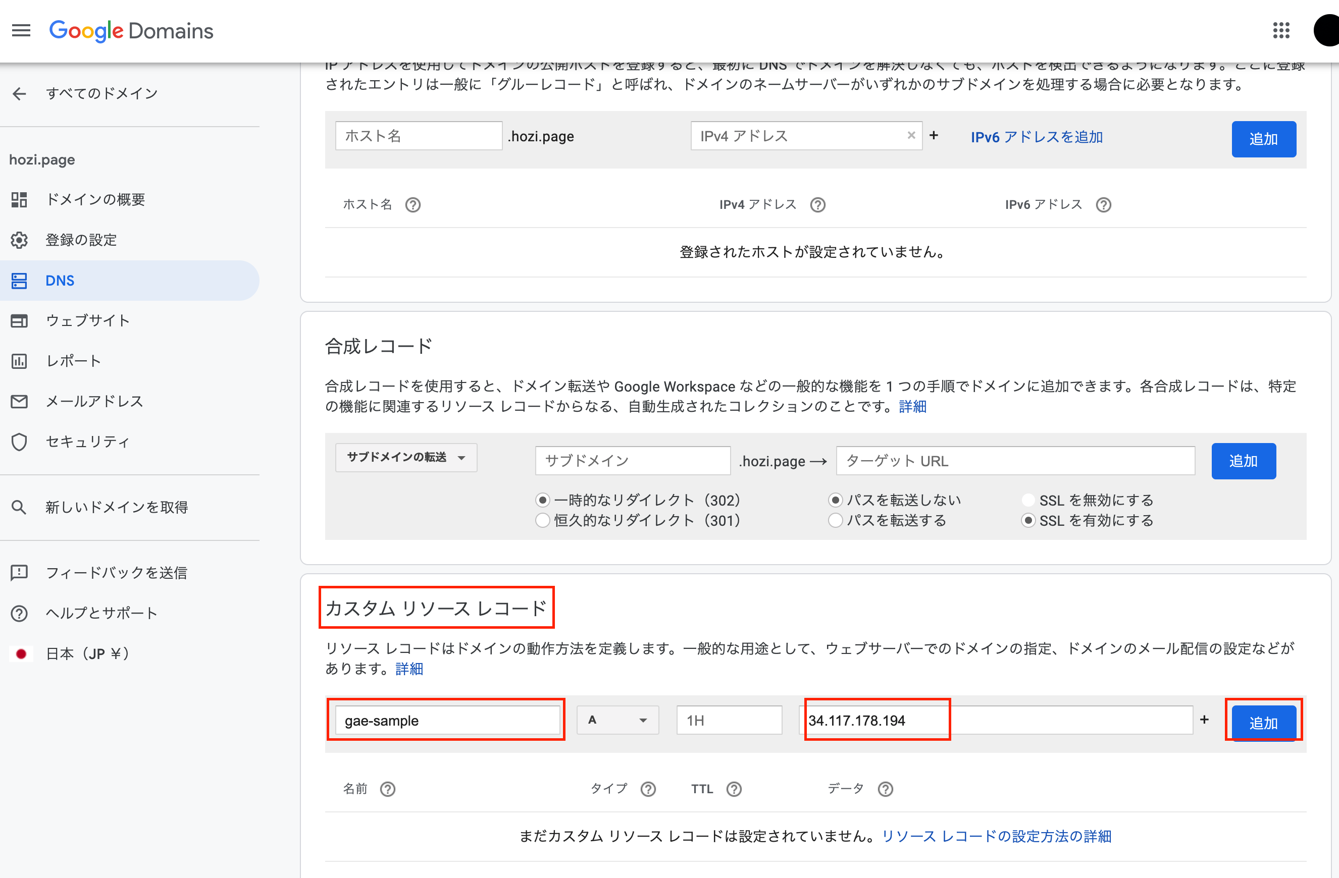Viewport: 1339px width, 878px height.
Task: Open record type A dropdown
Action: [x=617, y=720]
